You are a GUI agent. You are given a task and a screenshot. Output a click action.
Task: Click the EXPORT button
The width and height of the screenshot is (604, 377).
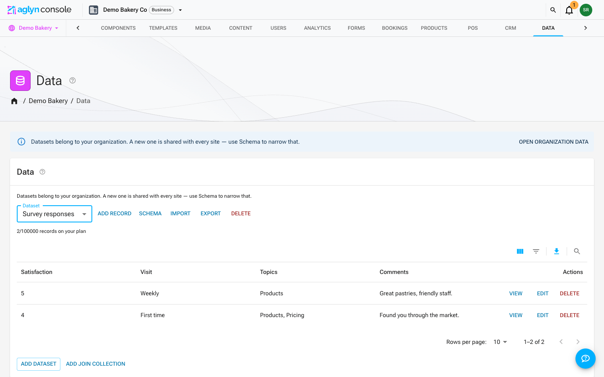click(211, 214)
